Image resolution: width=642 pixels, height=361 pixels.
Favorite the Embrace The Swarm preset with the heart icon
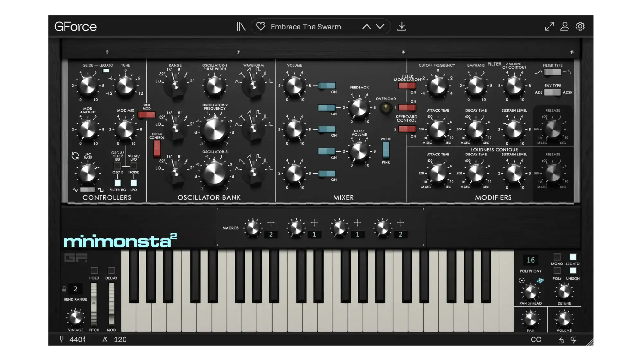click(x=261, y=26)
